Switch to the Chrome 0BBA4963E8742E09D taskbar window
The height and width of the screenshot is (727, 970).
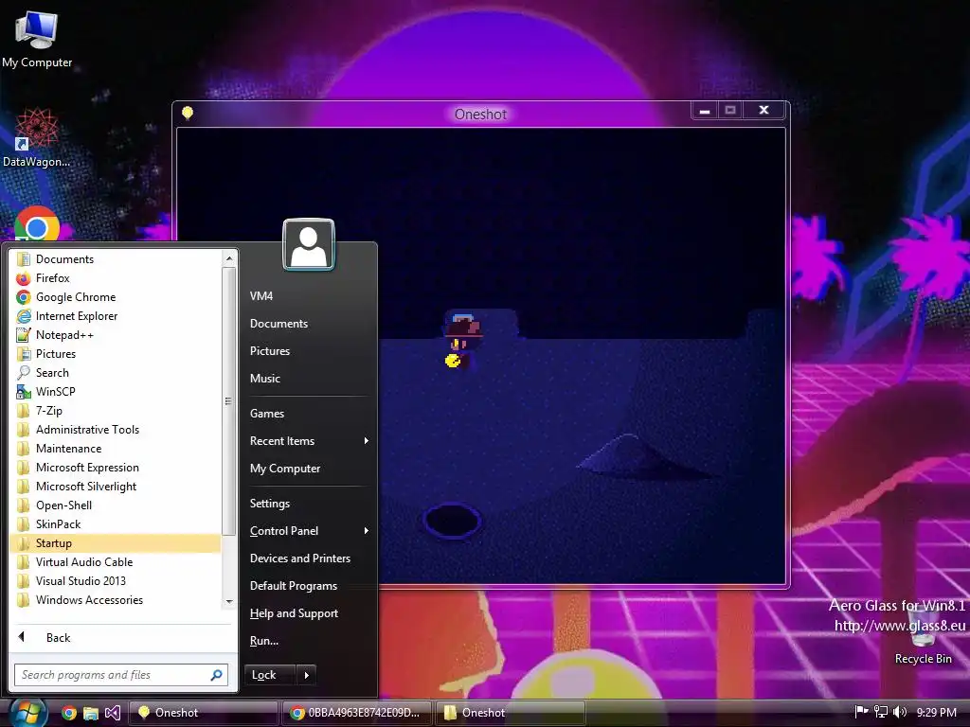pos(356,713)
